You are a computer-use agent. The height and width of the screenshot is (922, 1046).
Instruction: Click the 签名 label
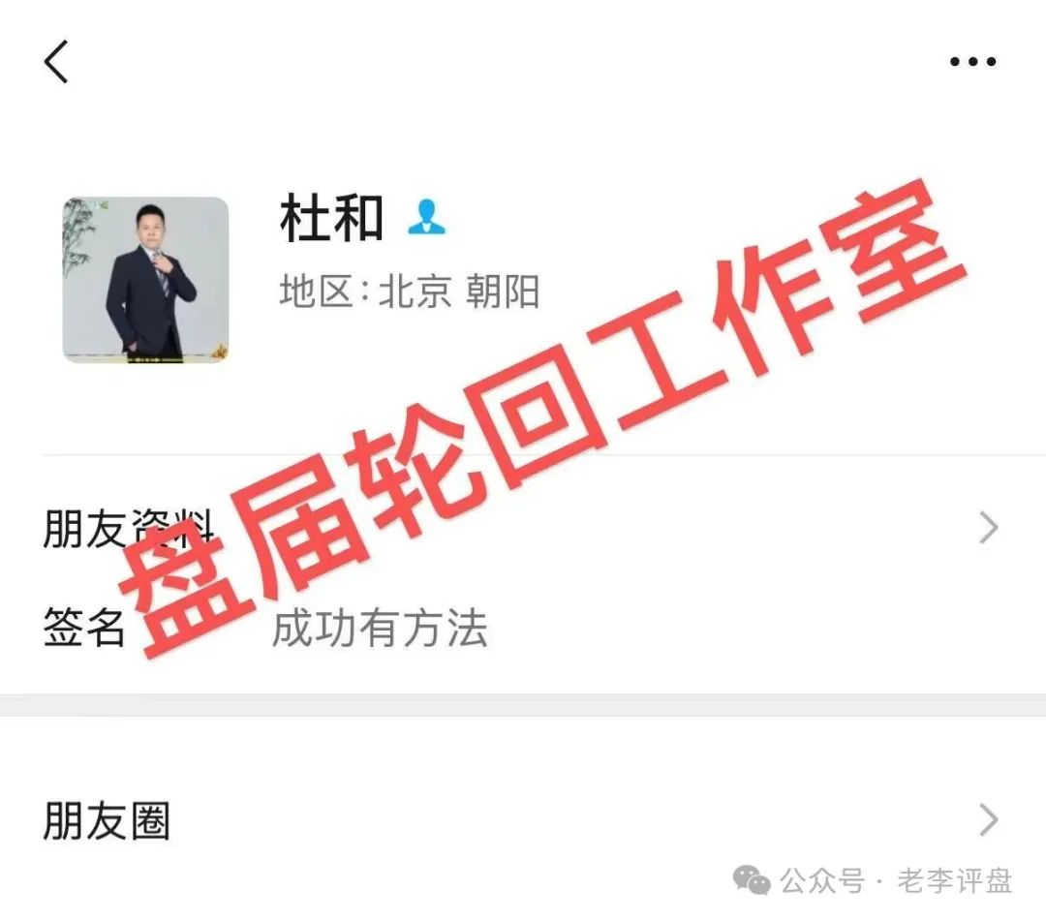pos(84,628)
